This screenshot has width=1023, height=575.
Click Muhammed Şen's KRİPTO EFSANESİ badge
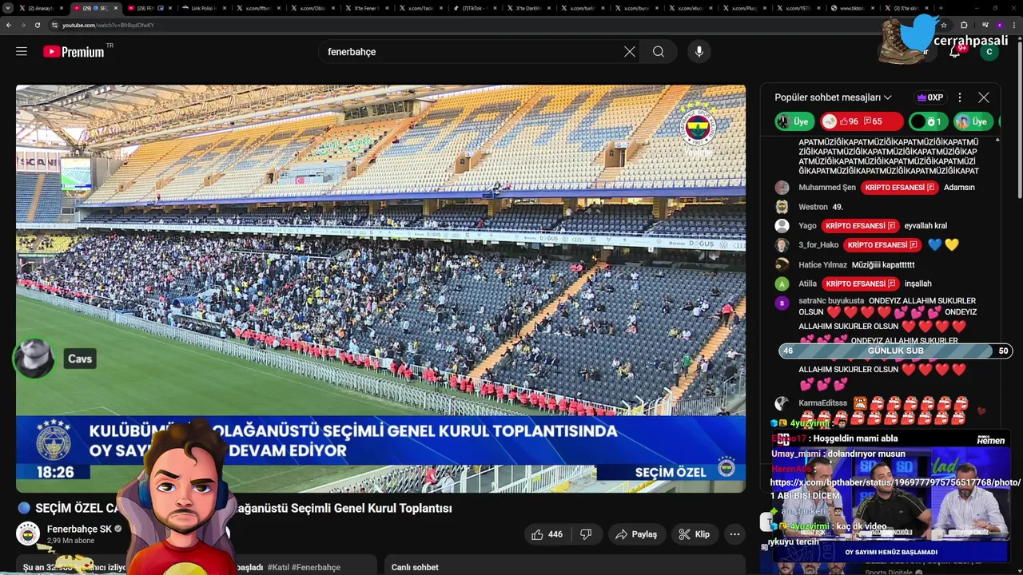coord(900,188)
